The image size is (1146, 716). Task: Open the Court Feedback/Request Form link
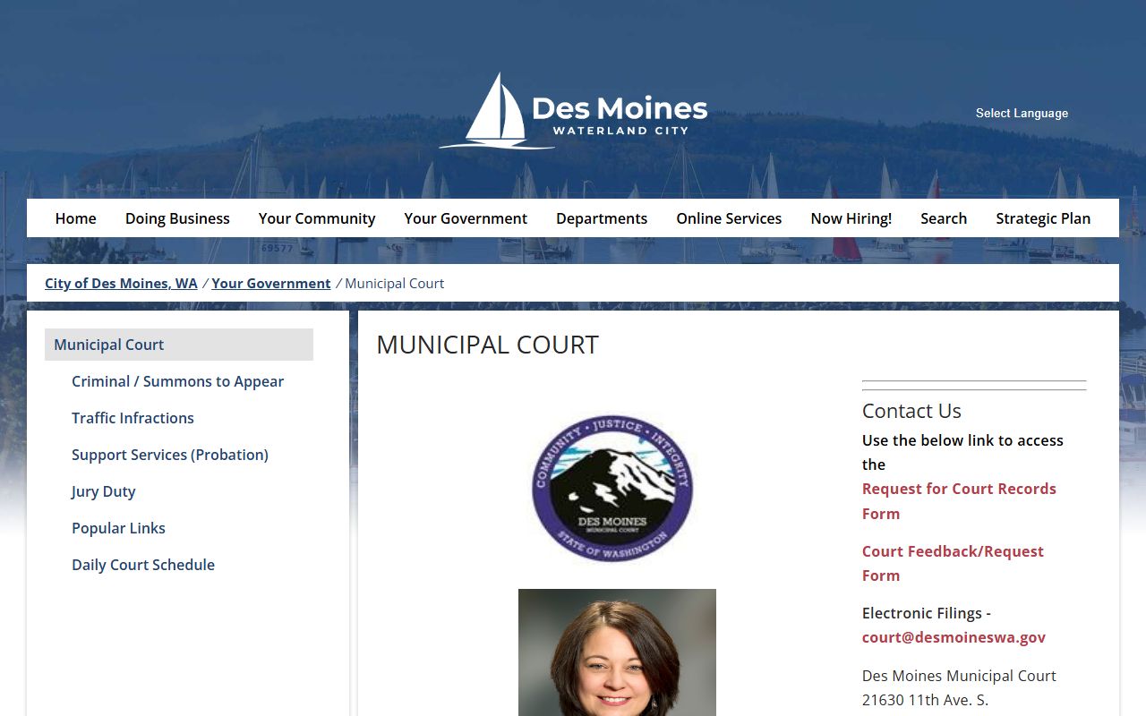pyautogui.click(x=953, y=563)
